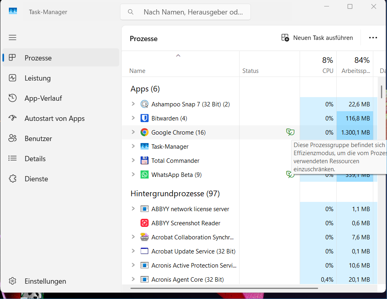The height and width of the screenshot is (299, 387).
Task: Click the horizontal scrollbar at bottom
Action: (x=224, y=288)
